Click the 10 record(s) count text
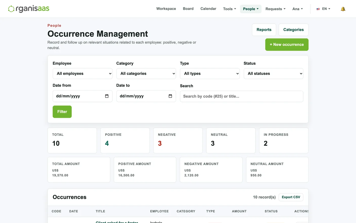Image resolution: width=356 pixels, height=223 pixels. point(264,197)
